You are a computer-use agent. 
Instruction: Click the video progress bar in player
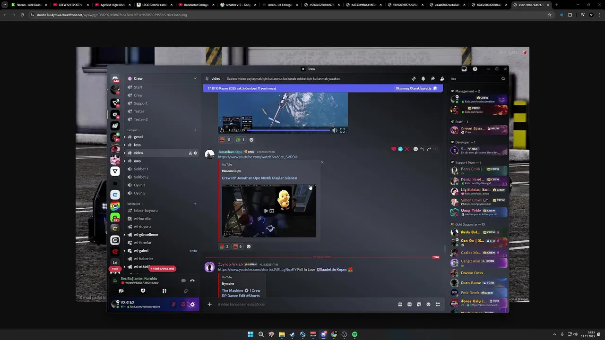pos(288,130)
